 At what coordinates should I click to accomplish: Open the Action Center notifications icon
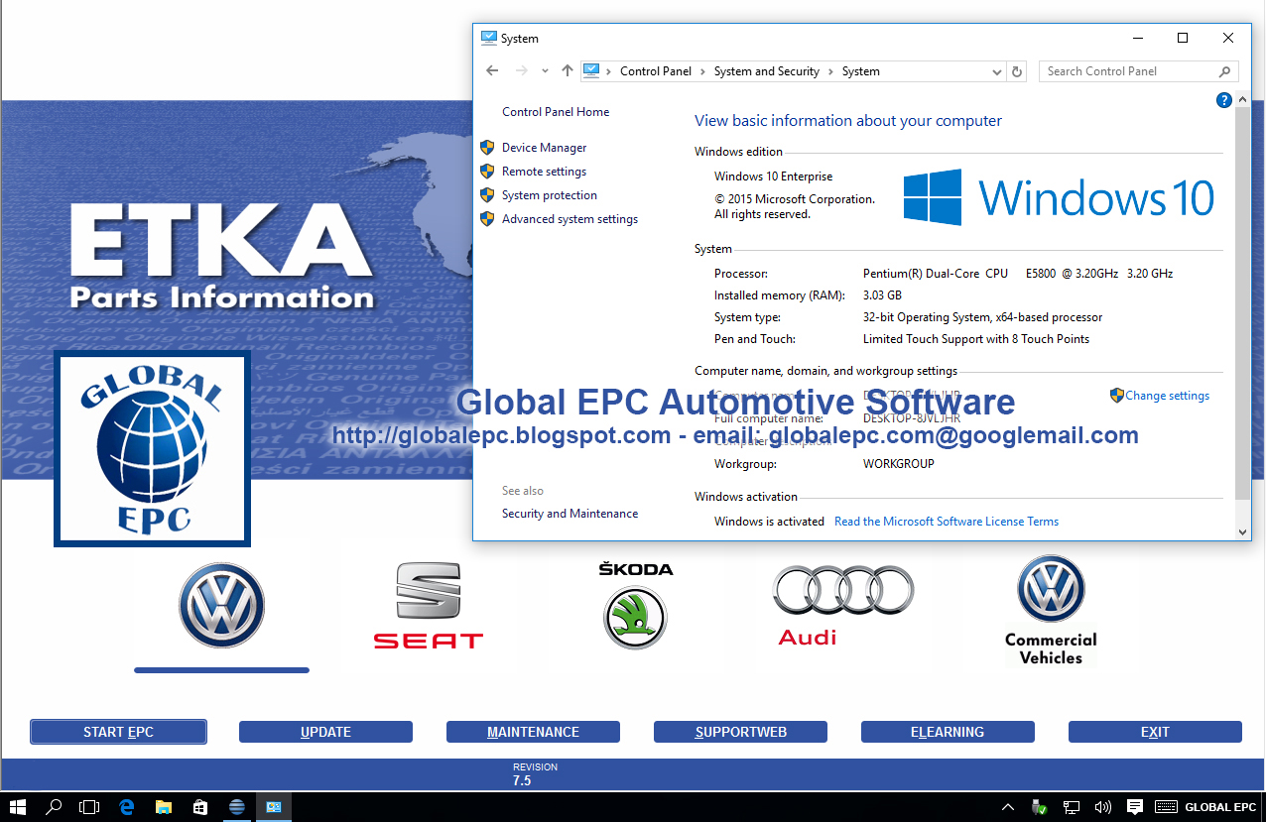click(1135, 807)
